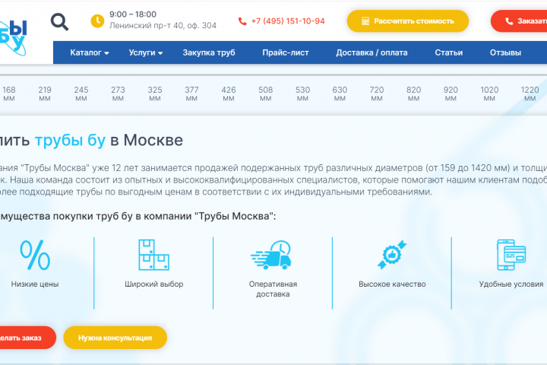Open the Прайс-лист page

[286, 52]
